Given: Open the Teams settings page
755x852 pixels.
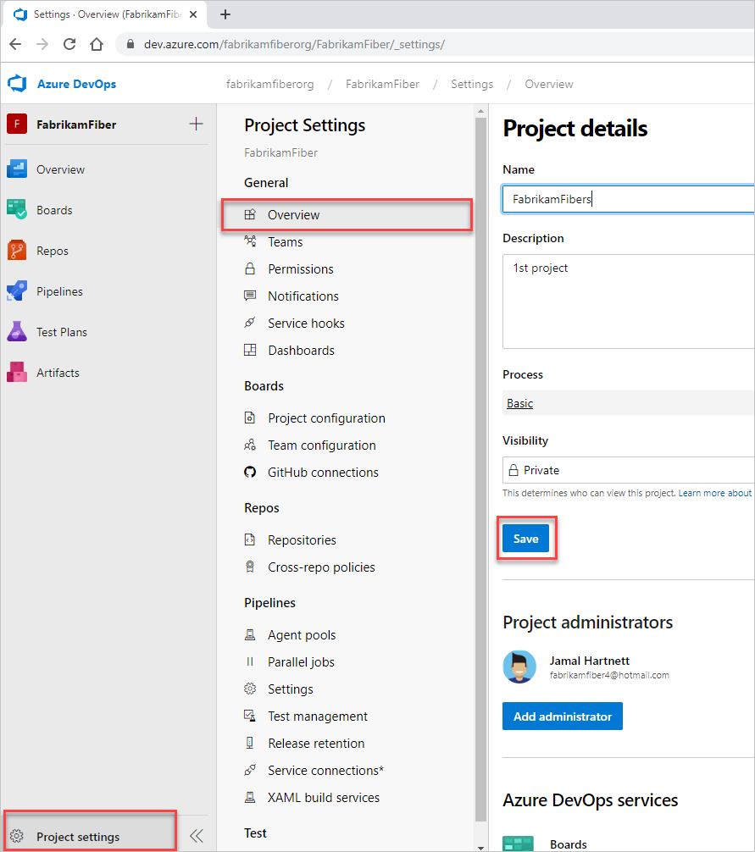Looking at the screenshot, I should point(286,241).
